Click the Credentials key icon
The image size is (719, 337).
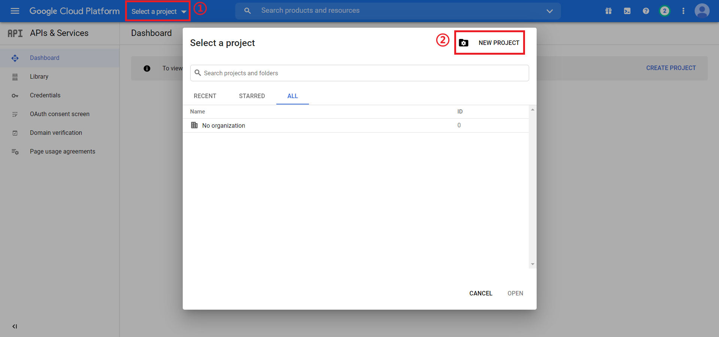point(15,96)
